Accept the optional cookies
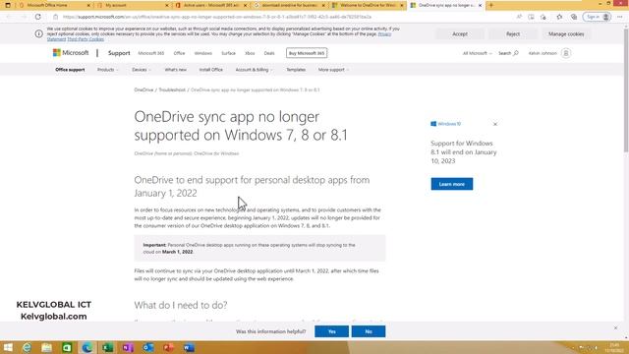 click(x=460, y=34)
